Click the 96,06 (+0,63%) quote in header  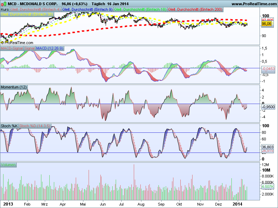pos(74,4)
